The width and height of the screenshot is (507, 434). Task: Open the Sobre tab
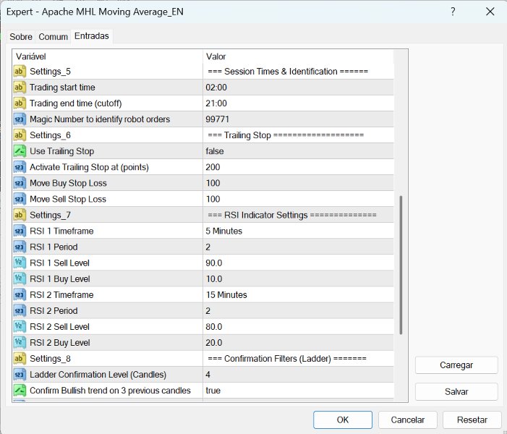click(x=21, y=37)
